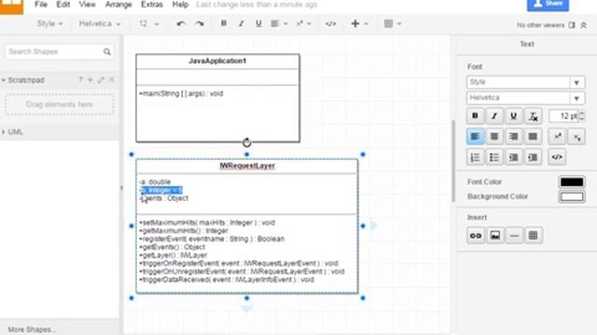Screen dimensions: 597x335
Task: Decrease indent in the Font panel
Action: click(513, 157)
